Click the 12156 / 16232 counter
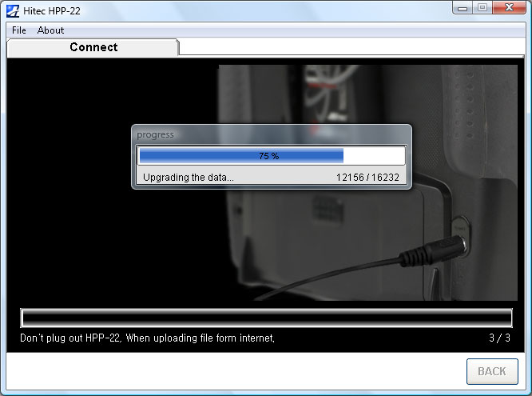This screenshot has height=396, width=532. point(367,177)
